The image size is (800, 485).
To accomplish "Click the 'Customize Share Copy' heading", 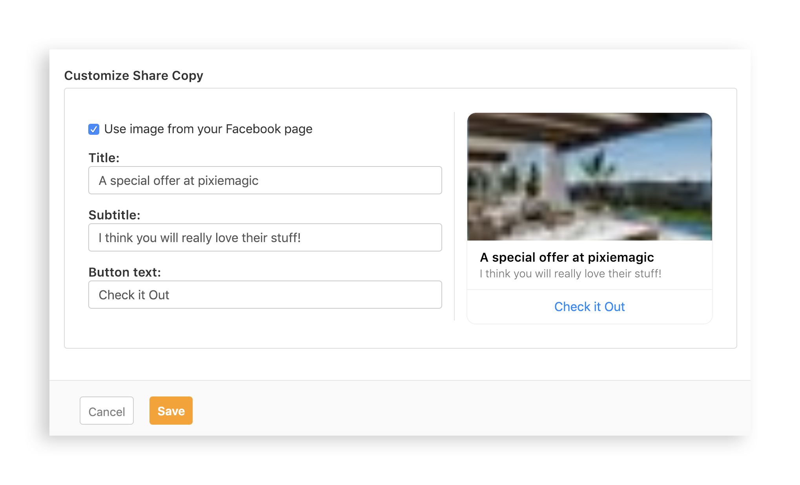I will click(134, 75).
